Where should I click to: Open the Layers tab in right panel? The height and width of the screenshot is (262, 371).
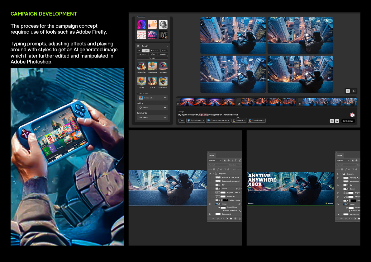pos(339,155)
